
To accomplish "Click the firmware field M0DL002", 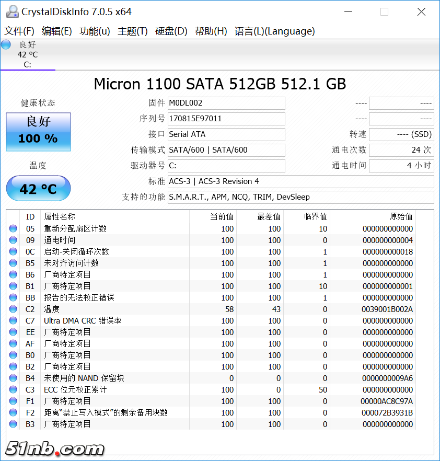I will (x=226, y=103).
